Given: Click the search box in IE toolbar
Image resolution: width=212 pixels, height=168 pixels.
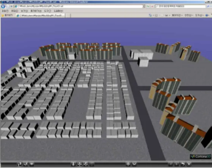Looking at the screenshot, I should point(181,6).
